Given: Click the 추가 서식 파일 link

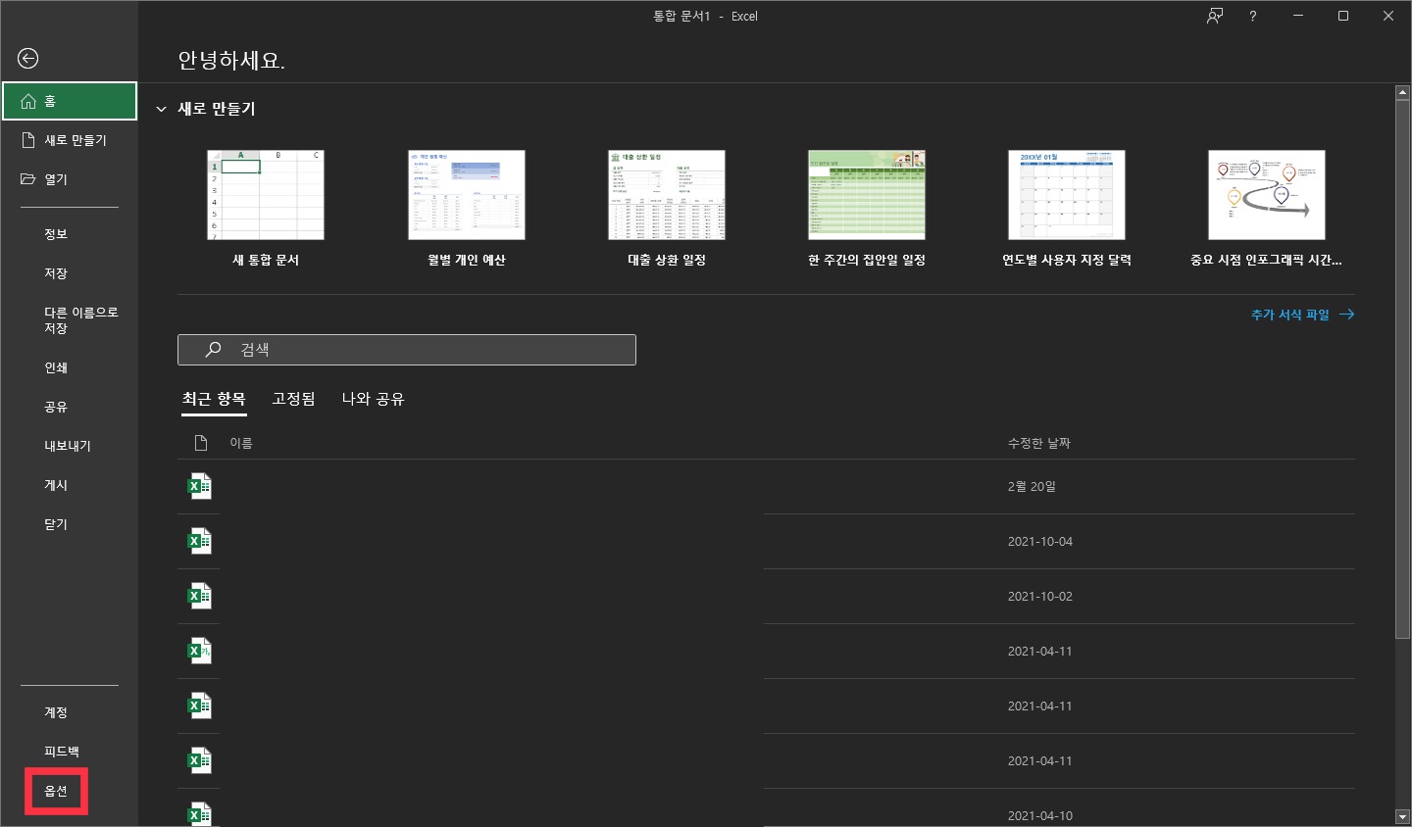Looking at the screenshot, I should 1302,315.
